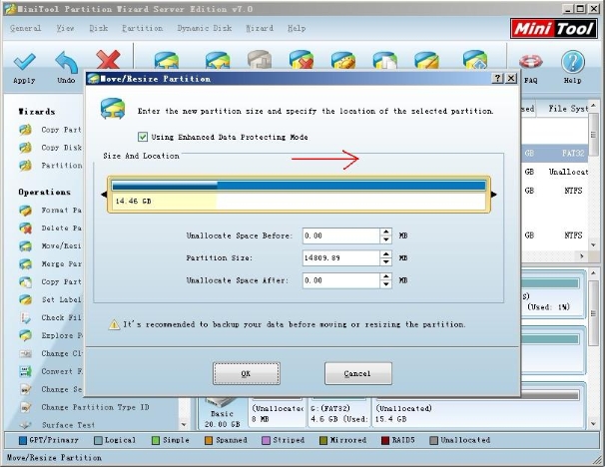Click the Surface Test icon
This screenshot has width=605, height=467.
tap(26, 425)
